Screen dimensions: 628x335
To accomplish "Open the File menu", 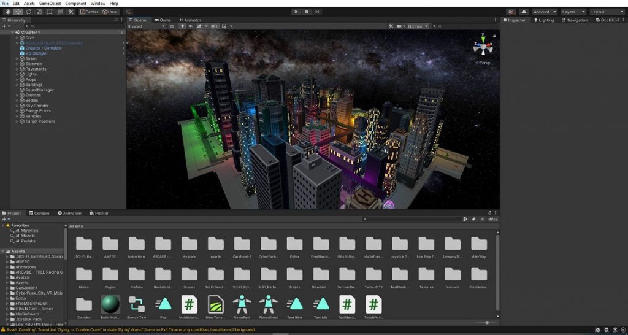I will tap(5, 3).
